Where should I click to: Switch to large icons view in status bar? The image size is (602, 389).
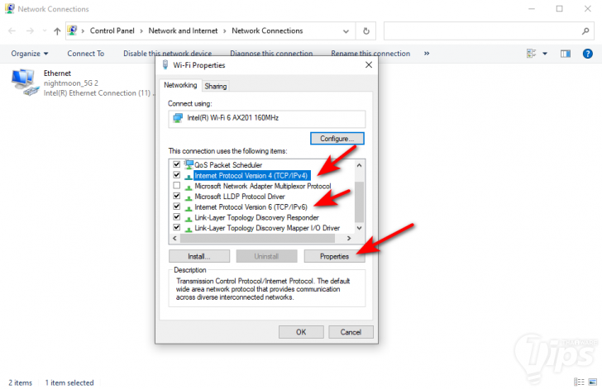coord(593,382)
